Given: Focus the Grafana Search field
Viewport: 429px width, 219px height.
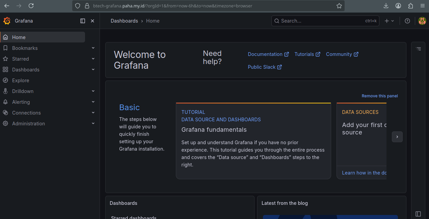Looking at the screenshot, I should (x=325, y=21).
